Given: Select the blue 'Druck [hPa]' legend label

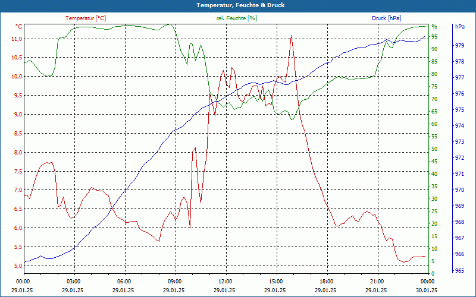Looking at the screenshot, I should [386, 18].
